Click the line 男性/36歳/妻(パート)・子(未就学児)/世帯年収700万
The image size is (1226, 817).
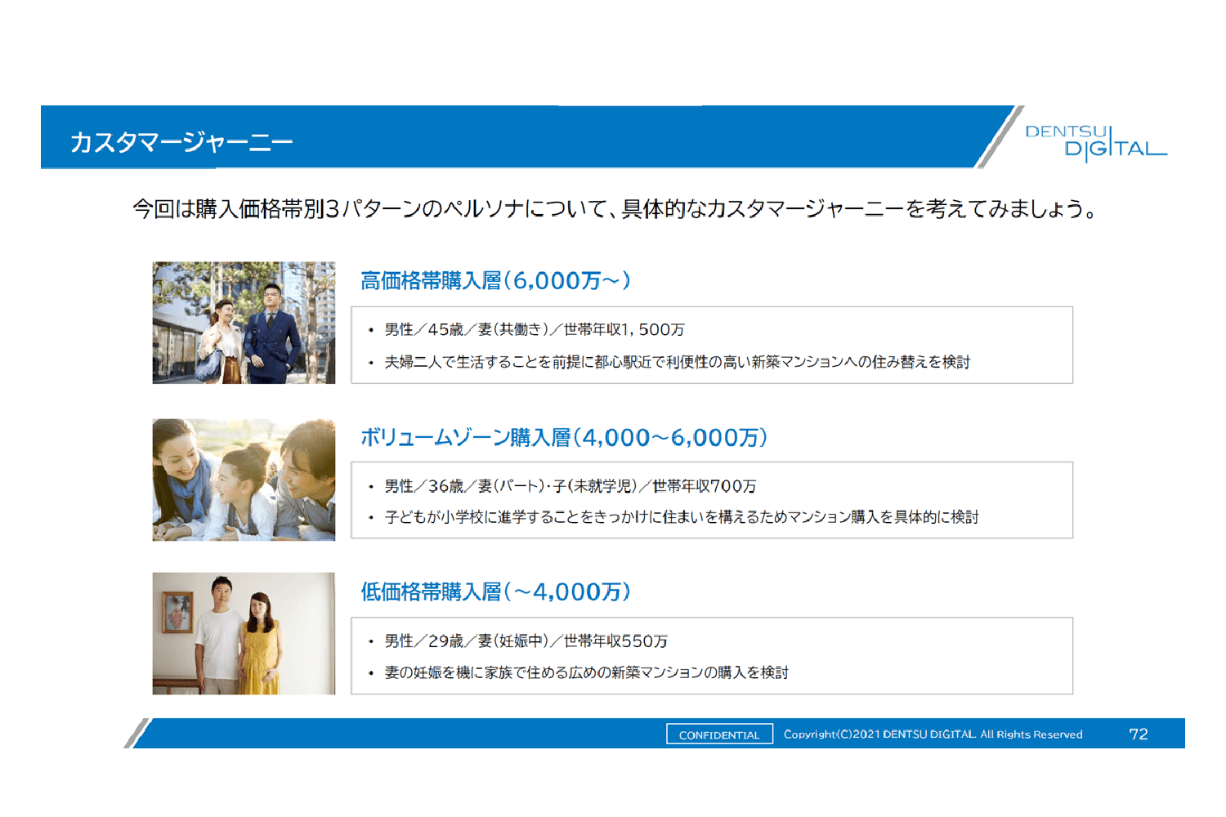tap(570, 486)
